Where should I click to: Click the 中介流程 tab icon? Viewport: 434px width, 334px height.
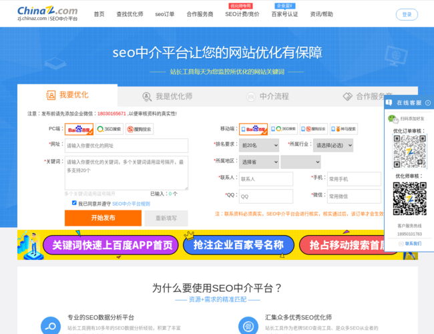coord(251,97)
